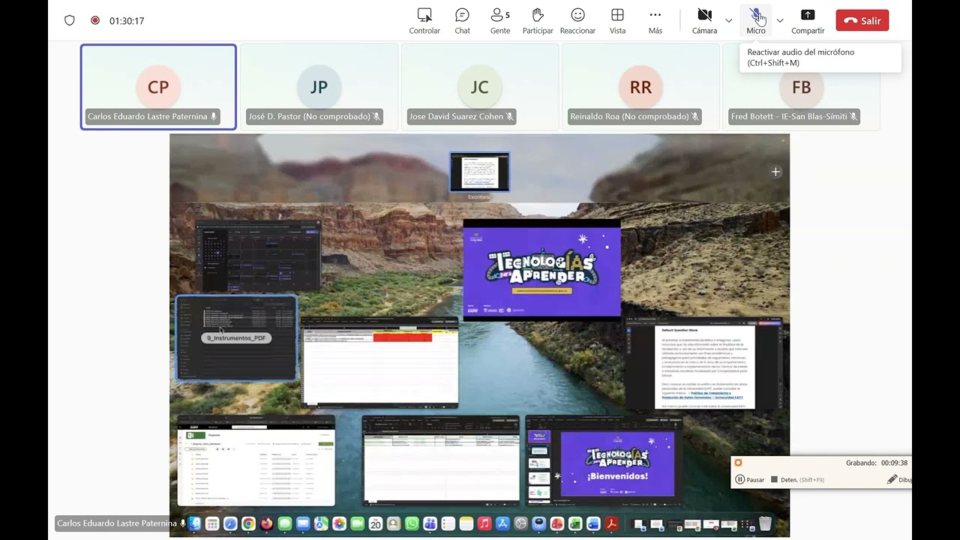The image size is (960, 540).
Task: Open Google Chrome from the Dock
Action: 248,523
